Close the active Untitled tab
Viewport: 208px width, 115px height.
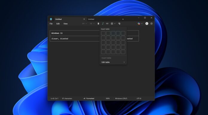point(84,19)
